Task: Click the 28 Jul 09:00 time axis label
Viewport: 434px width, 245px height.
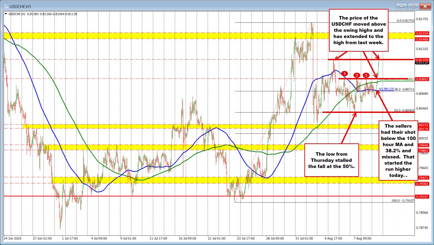Action: 276,238
